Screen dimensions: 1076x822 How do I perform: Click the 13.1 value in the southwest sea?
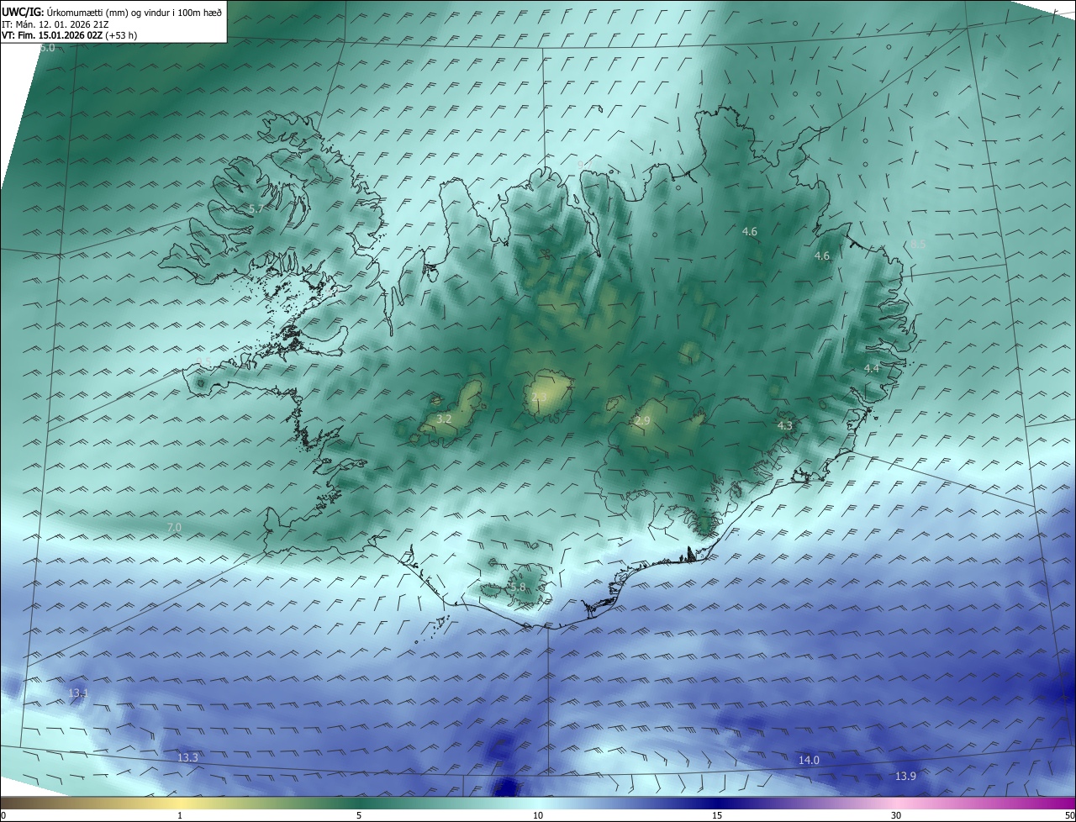click(x=78, y=693)
